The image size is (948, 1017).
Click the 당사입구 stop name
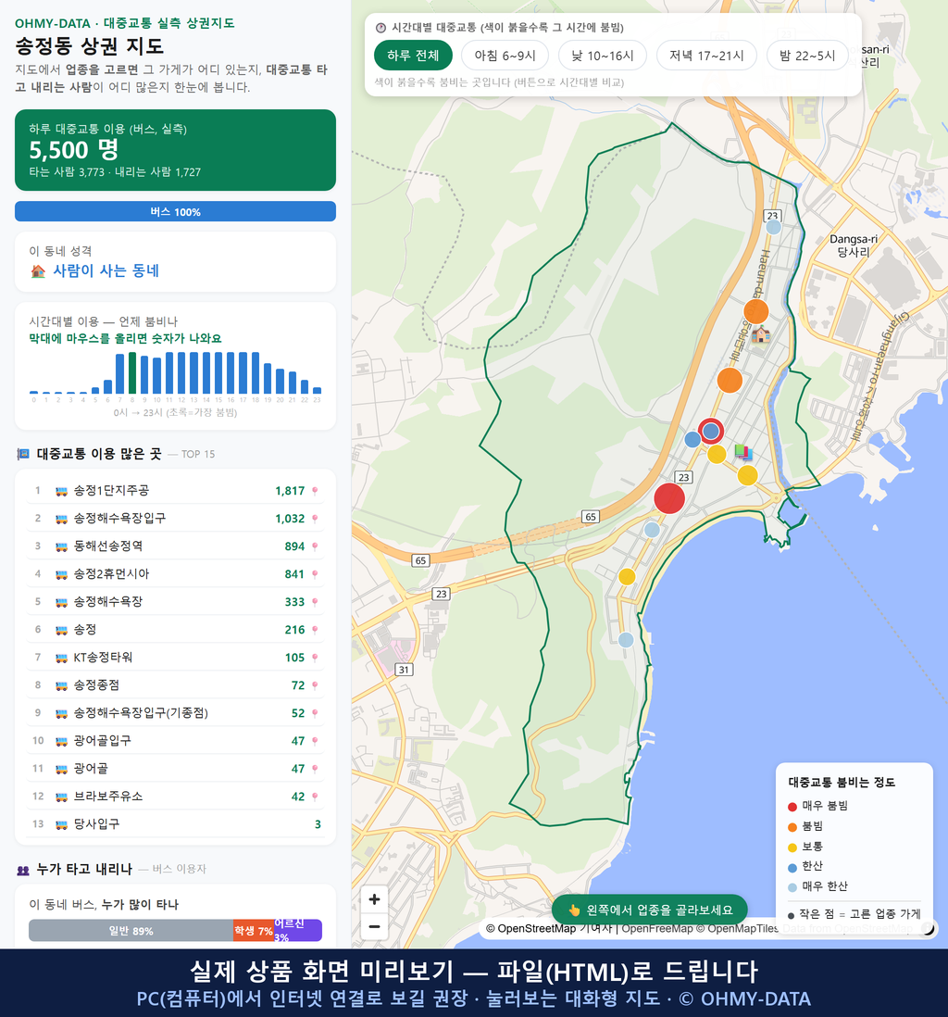(96, 824)
